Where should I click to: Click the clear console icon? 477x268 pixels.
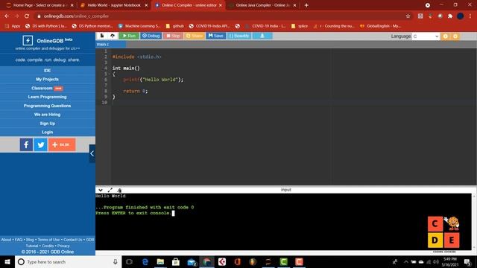tap(119, 191)
